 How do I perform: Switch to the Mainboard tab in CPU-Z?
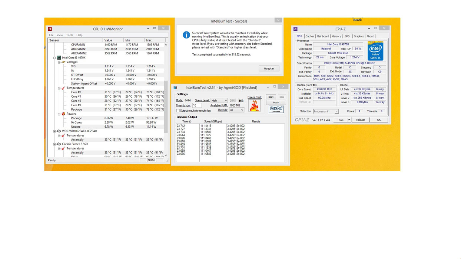coord(322,36)
